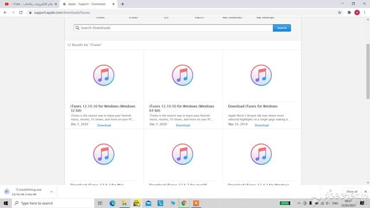Expand the iTunes64Setup.exe download options chevron
370x208 pixels.
[51, 192]
